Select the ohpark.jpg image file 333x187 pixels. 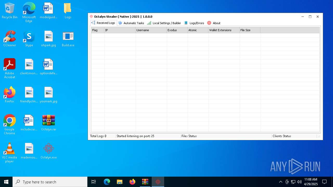[x=48, y=39]
